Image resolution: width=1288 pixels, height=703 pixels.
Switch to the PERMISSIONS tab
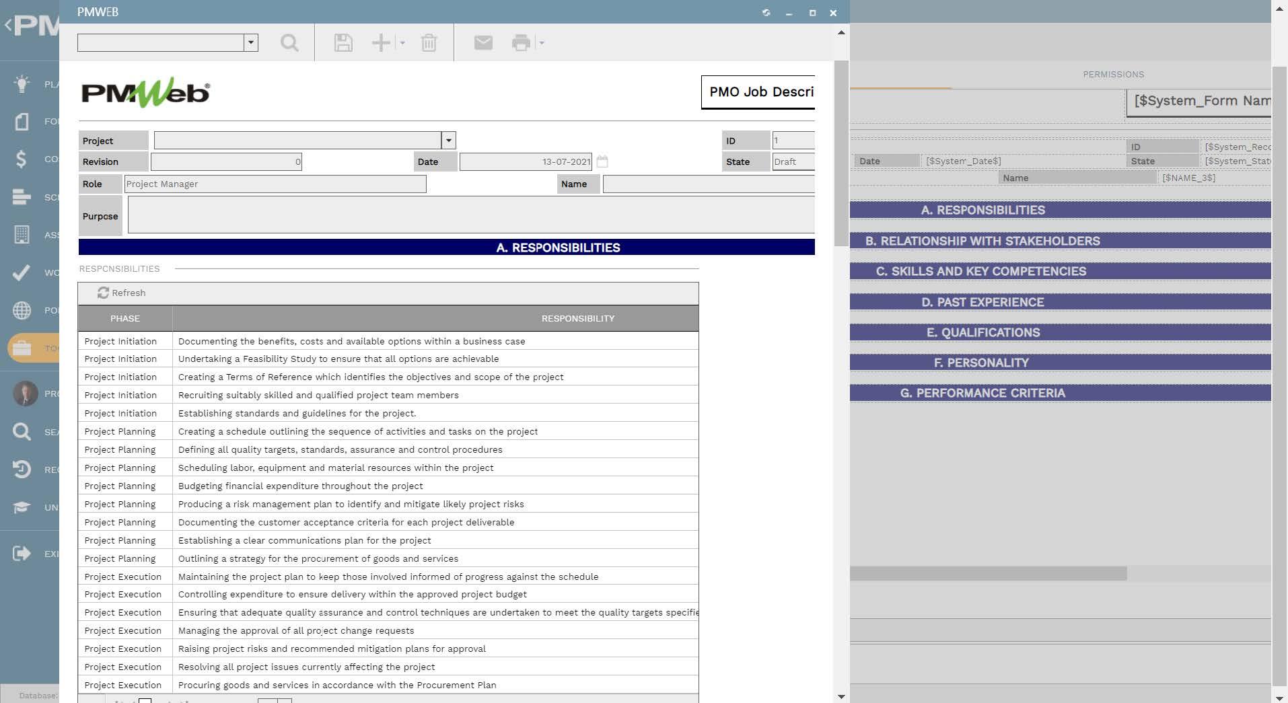click(1113, 75)
